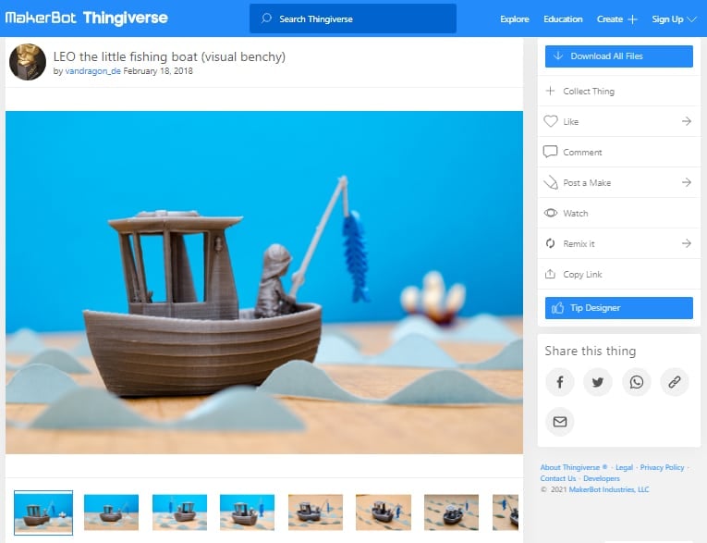Share this thing via WhatsApp
Viewport: 707px width, 543px height.
click(x=636, y=382)
